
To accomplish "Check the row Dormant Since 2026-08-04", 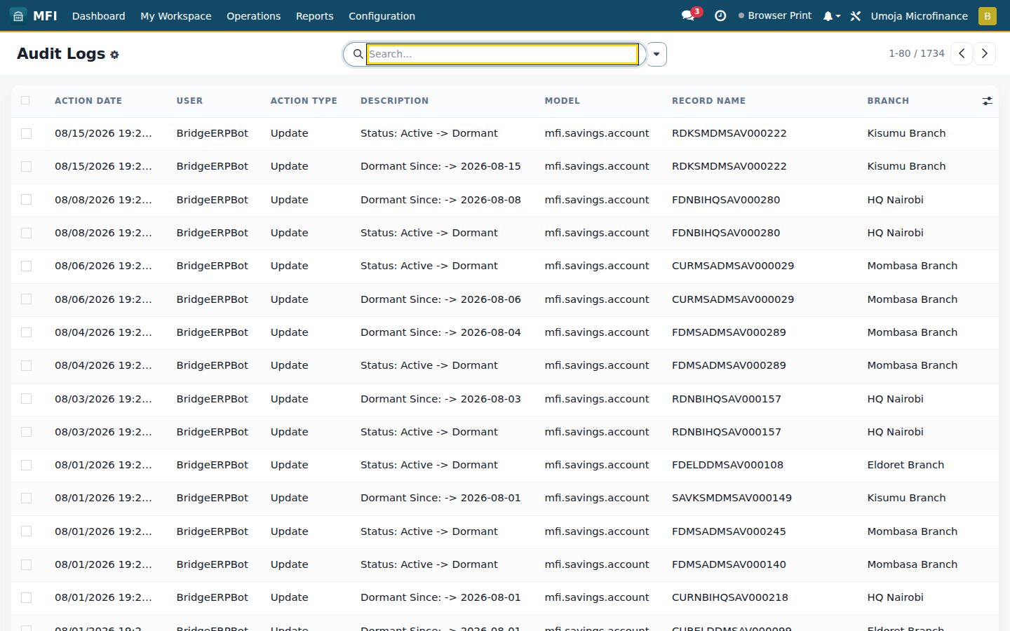I will (26, 332).
